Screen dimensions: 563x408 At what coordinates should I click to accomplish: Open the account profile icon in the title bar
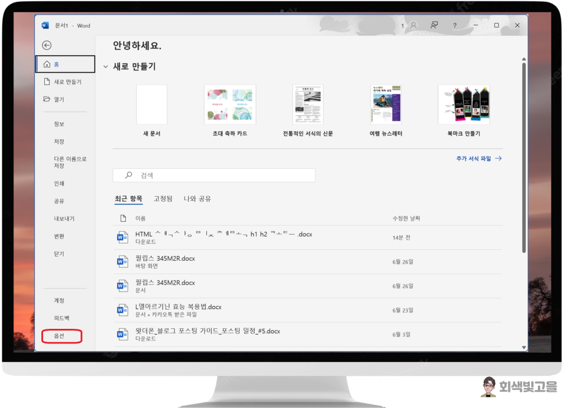[x=413, y=26]
